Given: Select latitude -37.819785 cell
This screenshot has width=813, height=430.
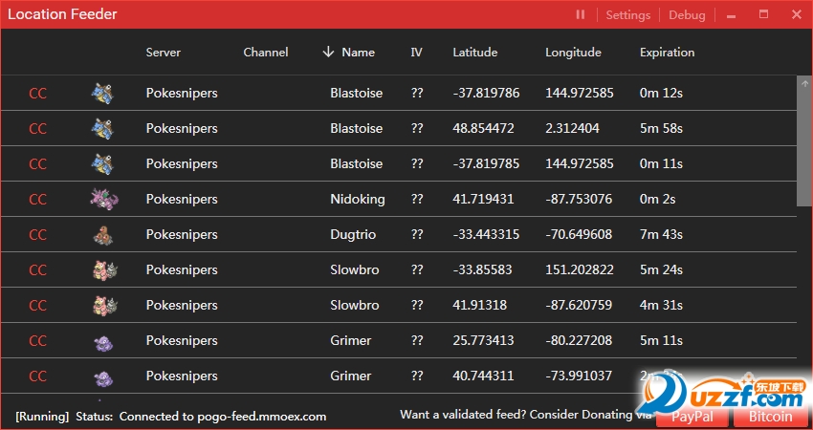Looking at the screenshot, I should point(486,163).
